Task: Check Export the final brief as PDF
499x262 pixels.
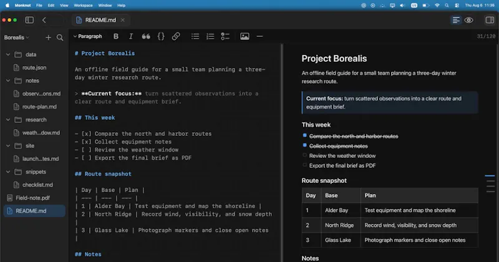Action: [x=304, y=165]
